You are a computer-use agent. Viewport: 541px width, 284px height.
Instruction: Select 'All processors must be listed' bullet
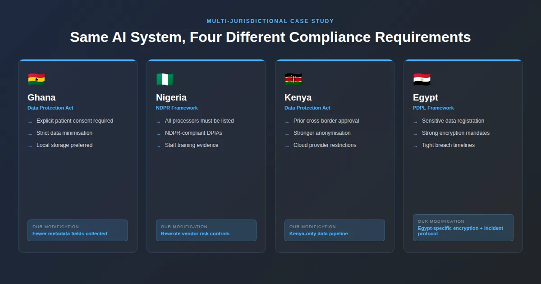point(199,121)
